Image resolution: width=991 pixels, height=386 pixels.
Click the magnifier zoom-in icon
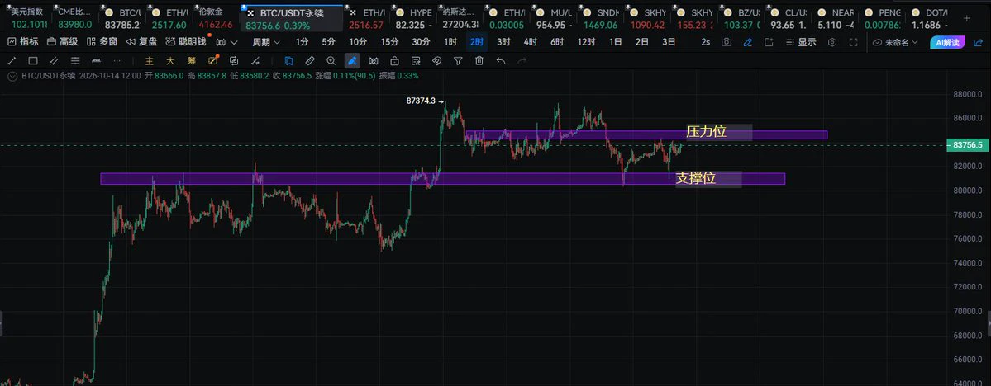click(x=331, y=61)
